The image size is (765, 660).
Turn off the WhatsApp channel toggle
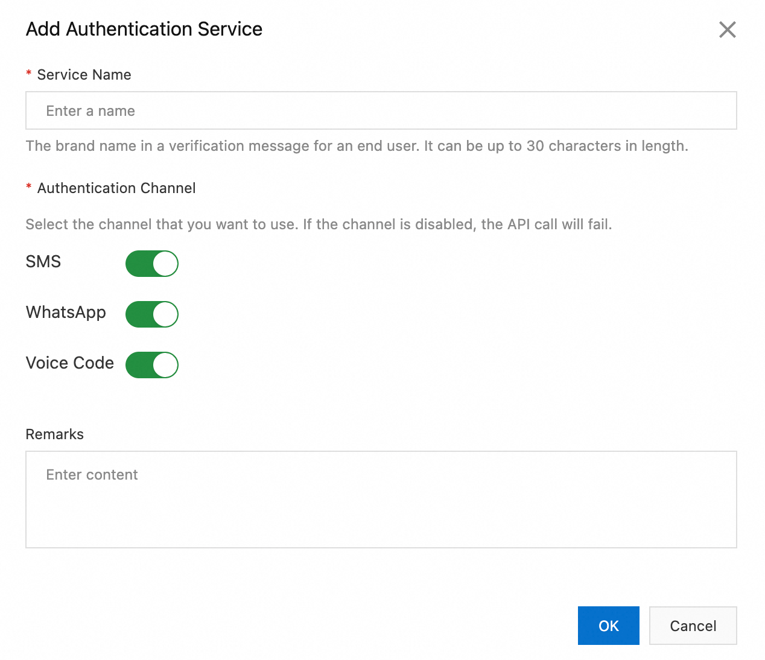click(x=152, y=314)
